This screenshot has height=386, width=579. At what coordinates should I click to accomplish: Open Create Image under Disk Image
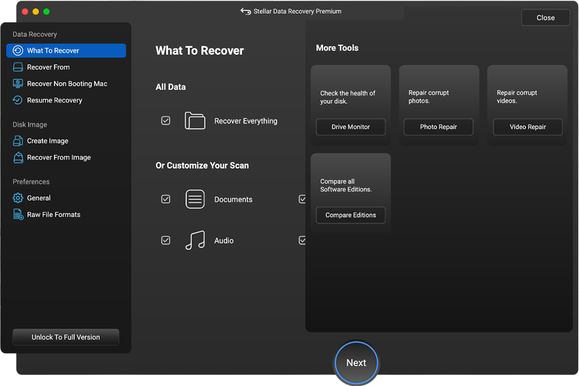(x=66, y=141)
